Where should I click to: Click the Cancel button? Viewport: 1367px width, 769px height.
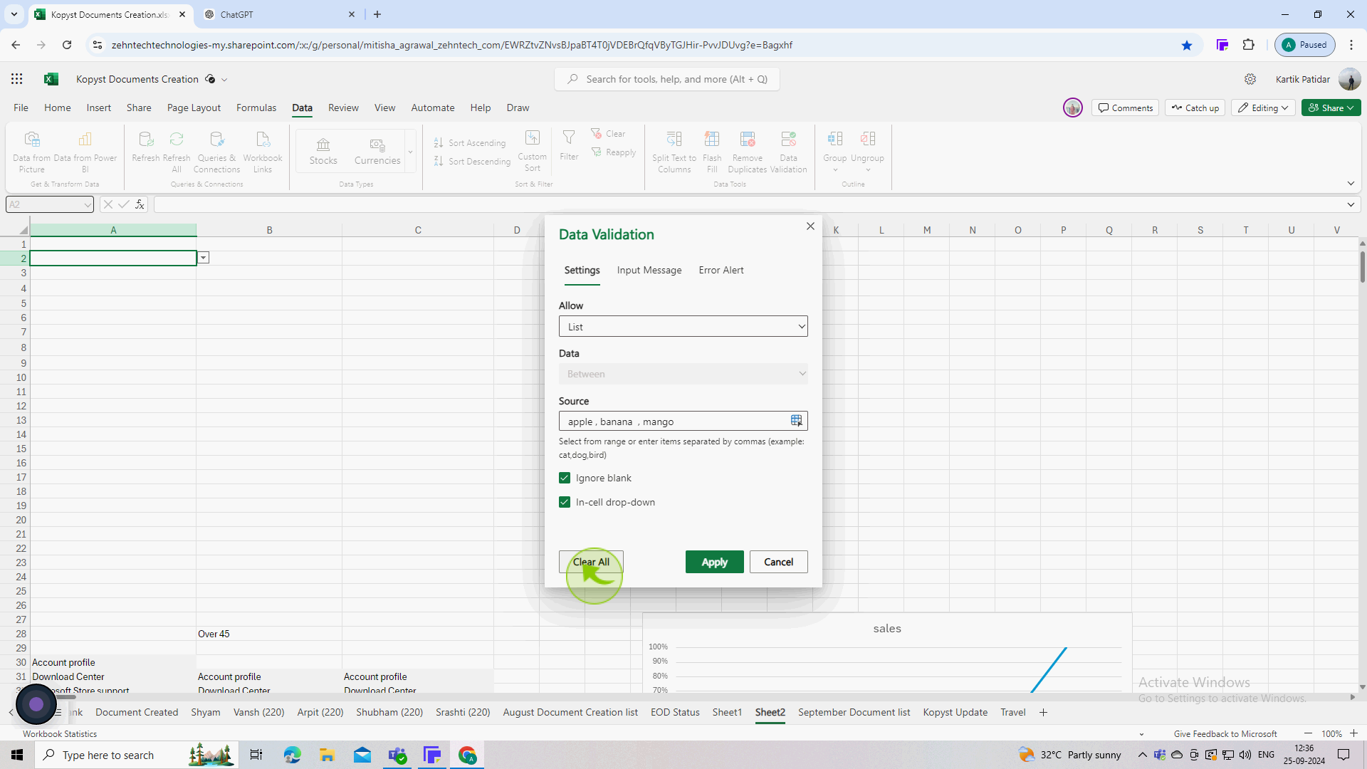pyautogui.click(x=778, y=562)
